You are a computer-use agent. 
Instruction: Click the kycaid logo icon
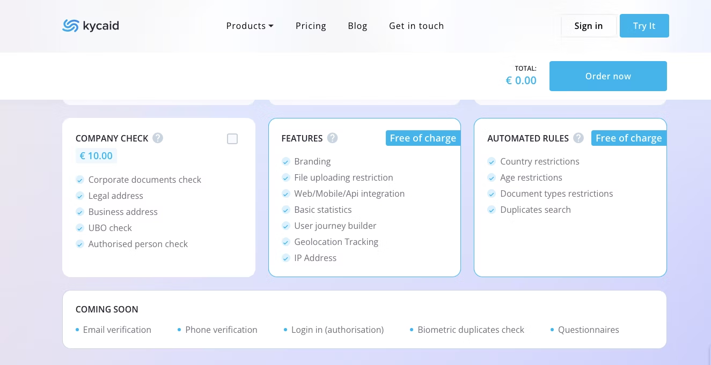point(71,26)
